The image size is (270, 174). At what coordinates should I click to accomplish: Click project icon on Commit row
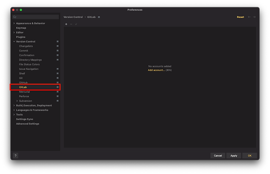pyautogui.click(x=58, y=51)
